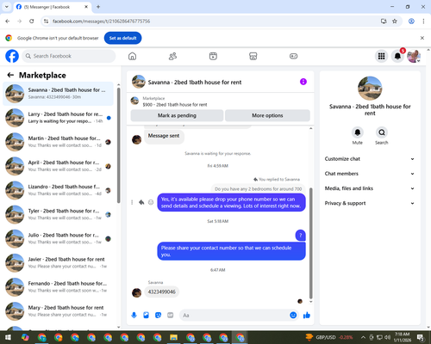This screenshot has width=431, height=344.
Task: Open Savanna conversation in list
Action: click(x=58, y=94)
